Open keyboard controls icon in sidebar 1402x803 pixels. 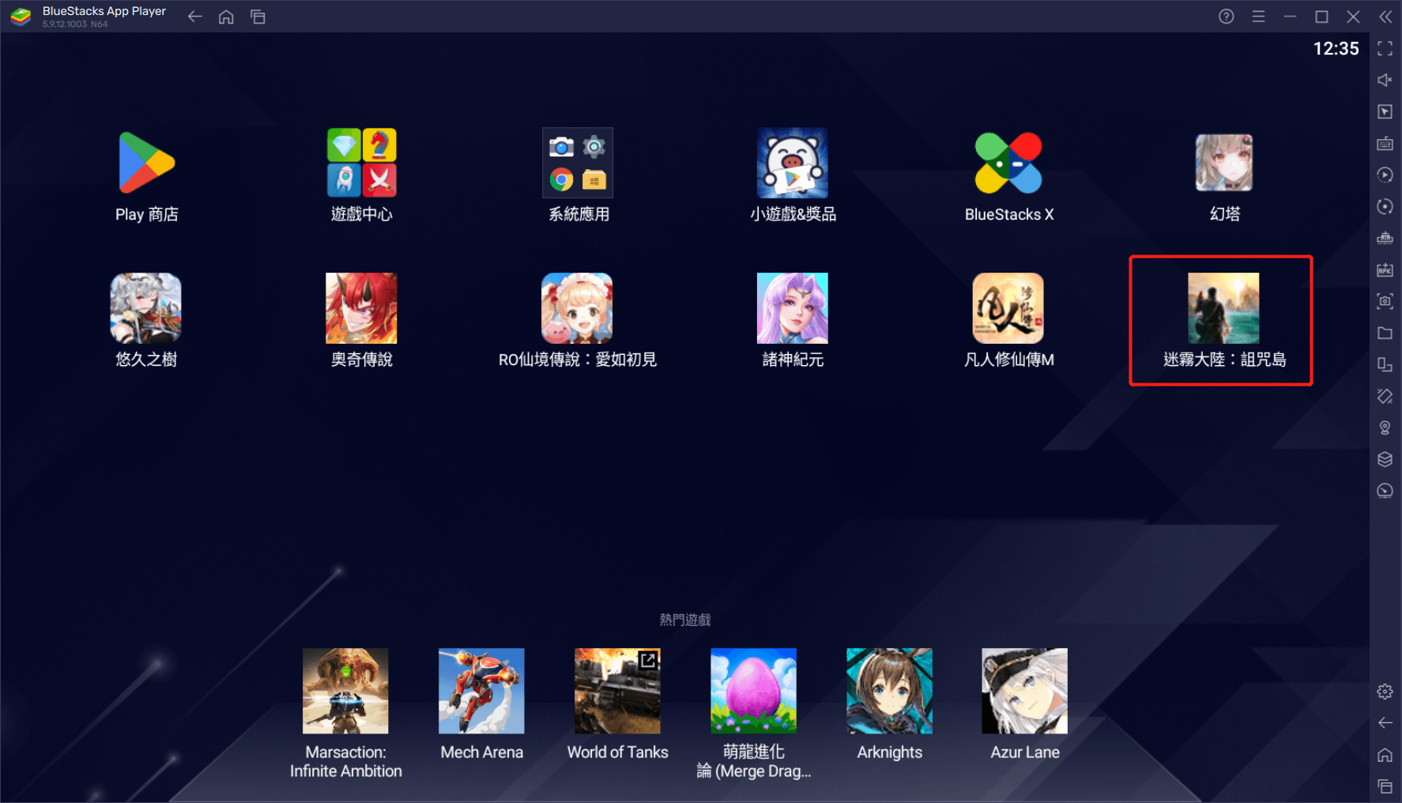tap(1385, 143)
